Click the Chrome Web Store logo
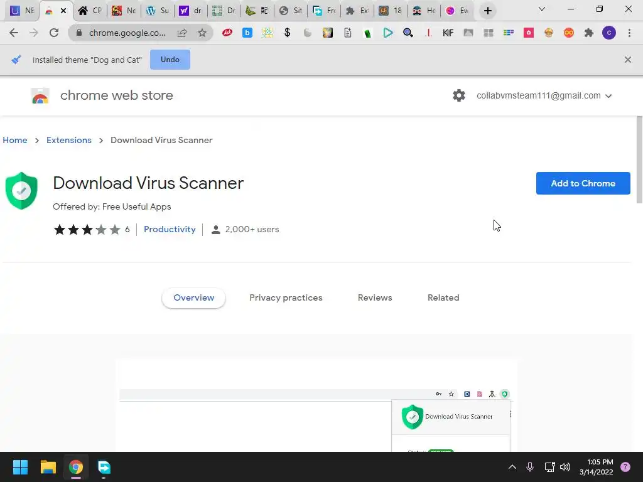This screenshot has width=643, height=482. (40, 96)
